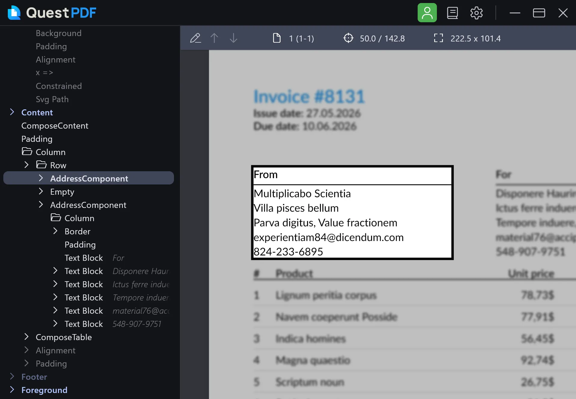
Task: Expand the Border node chevron
Action: 55,231
